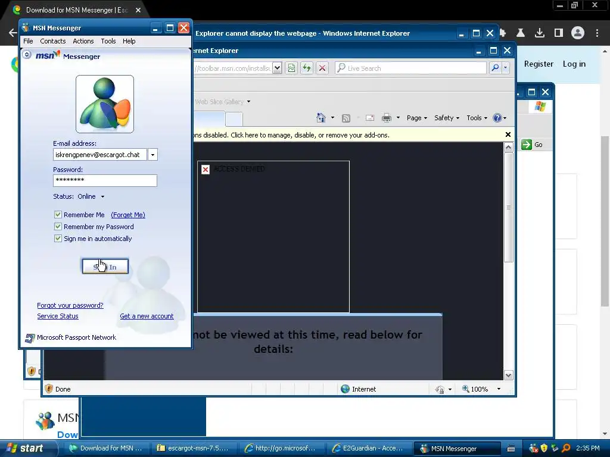Toggle Remember my Password checkbox
This screenshot has height=457, width=610.
58,227
